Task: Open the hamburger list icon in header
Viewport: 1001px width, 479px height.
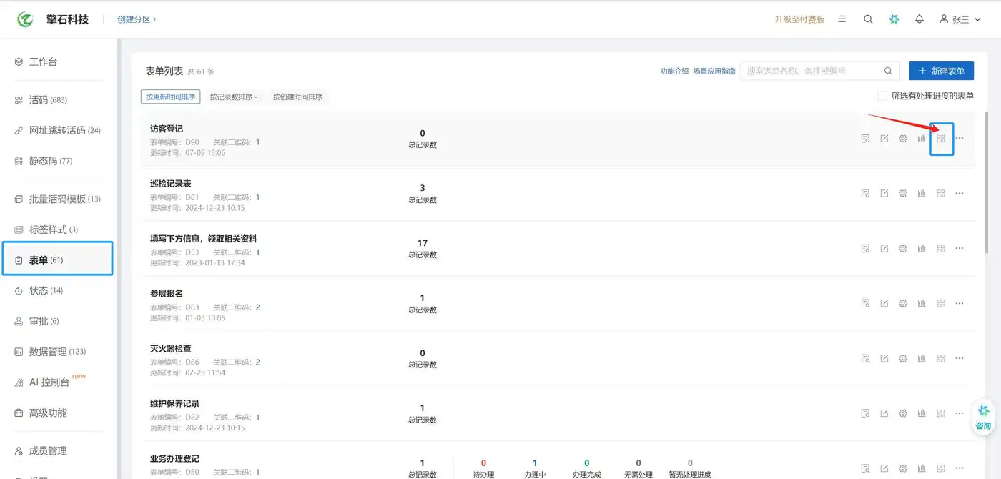Action: pos(842,19)
